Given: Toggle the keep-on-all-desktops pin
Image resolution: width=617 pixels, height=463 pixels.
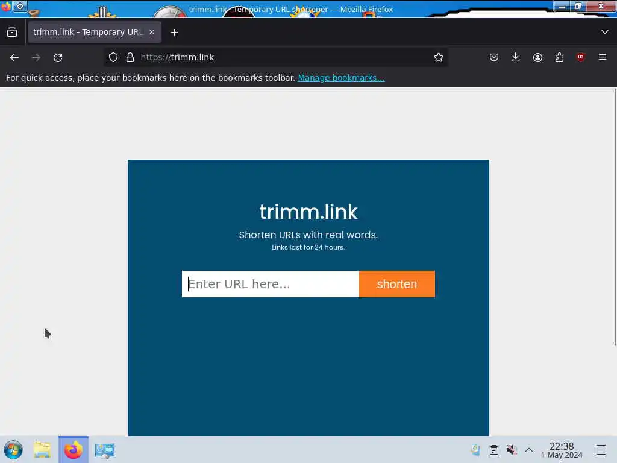Looking at the screenshot, I should coord(20,6).
